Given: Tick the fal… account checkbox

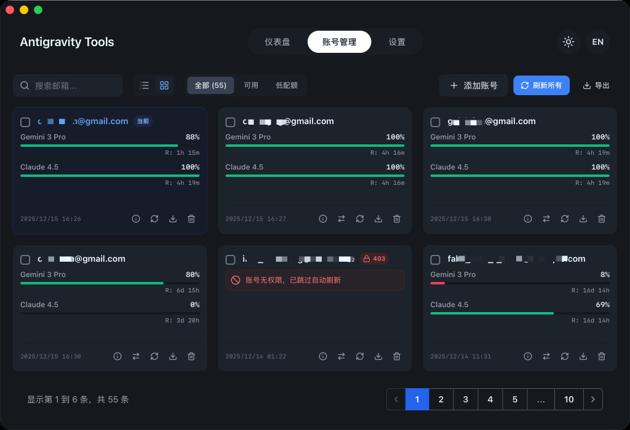Looking at the screenshot, I should click(x=435, y=259).
